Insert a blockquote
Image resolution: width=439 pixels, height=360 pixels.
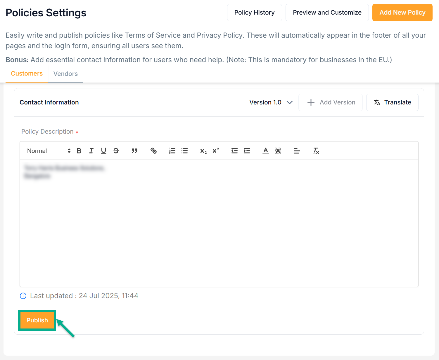(x=134, y=151)
